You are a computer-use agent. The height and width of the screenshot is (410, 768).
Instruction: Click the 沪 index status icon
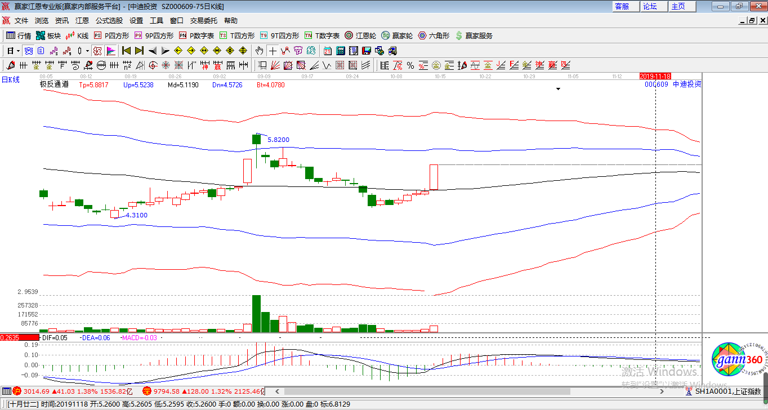point(17,391)
